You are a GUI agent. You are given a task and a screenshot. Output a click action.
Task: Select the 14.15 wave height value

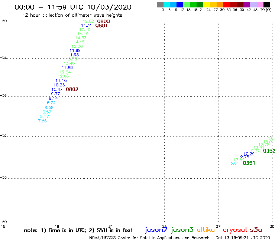79,42
